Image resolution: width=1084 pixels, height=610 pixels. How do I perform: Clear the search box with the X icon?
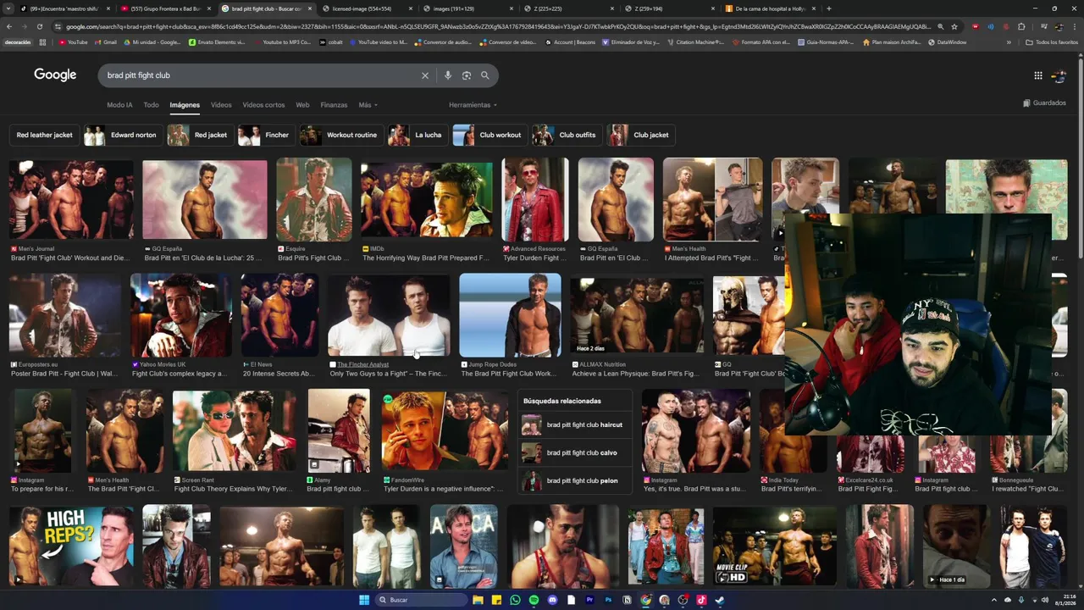pyautogui.click(x=425, y=75)
